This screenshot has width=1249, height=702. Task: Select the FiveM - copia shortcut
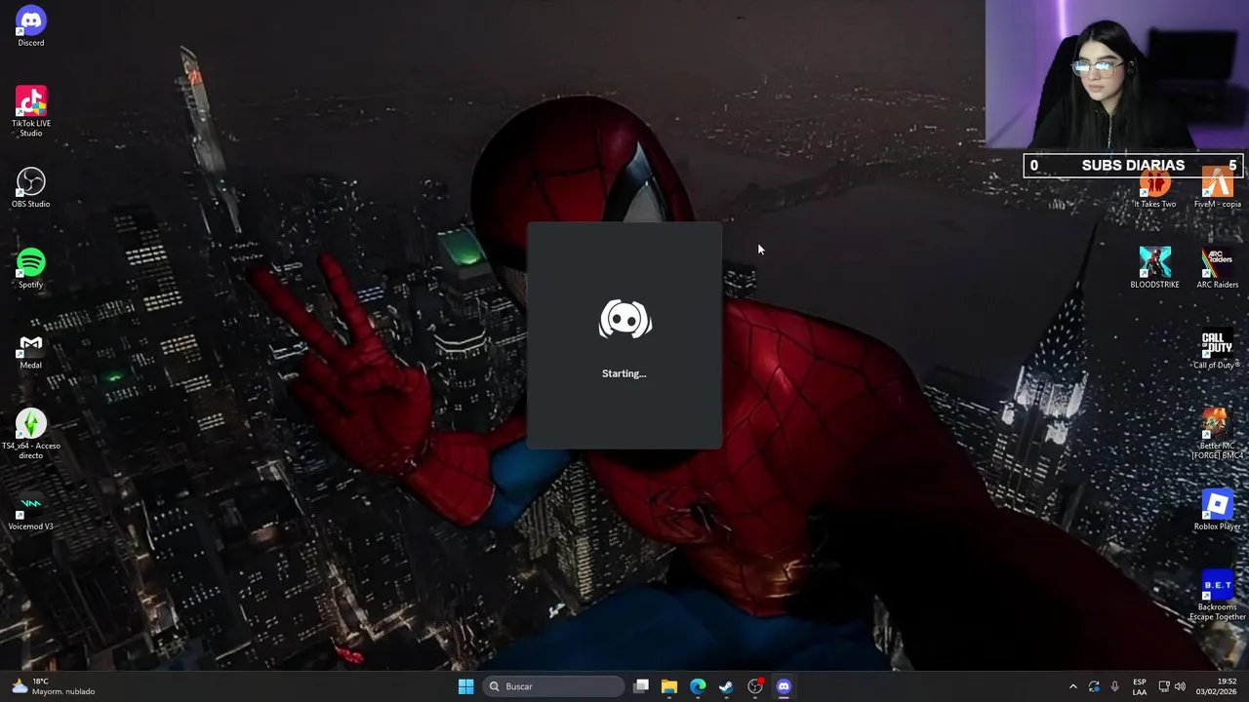1217,188
